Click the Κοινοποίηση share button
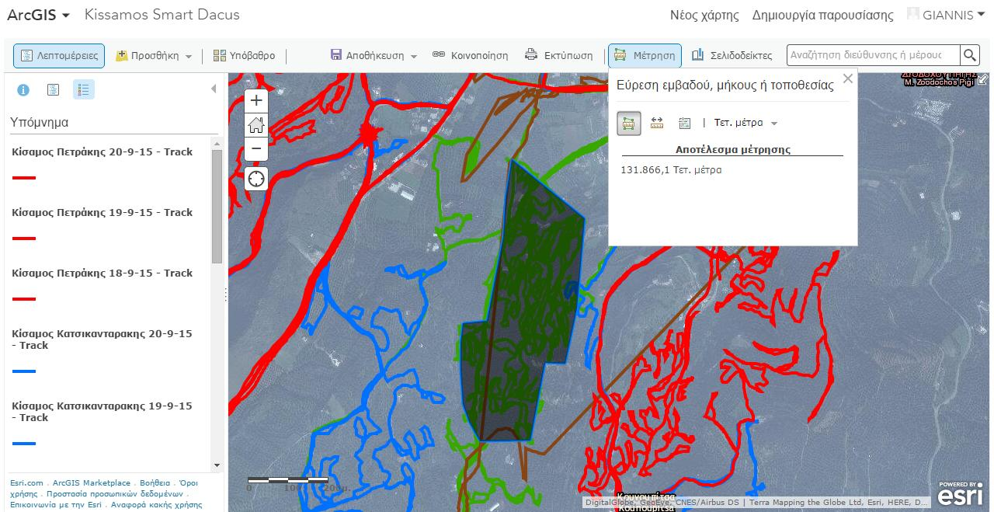The image size is (994, 512). click(470, 56)
